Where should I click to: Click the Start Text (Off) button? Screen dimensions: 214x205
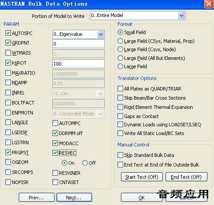click(x=142, y=177)
